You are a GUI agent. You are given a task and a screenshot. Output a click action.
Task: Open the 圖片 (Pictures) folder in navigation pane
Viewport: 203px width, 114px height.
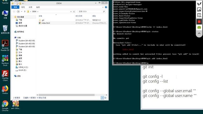[x=20, y=61]
